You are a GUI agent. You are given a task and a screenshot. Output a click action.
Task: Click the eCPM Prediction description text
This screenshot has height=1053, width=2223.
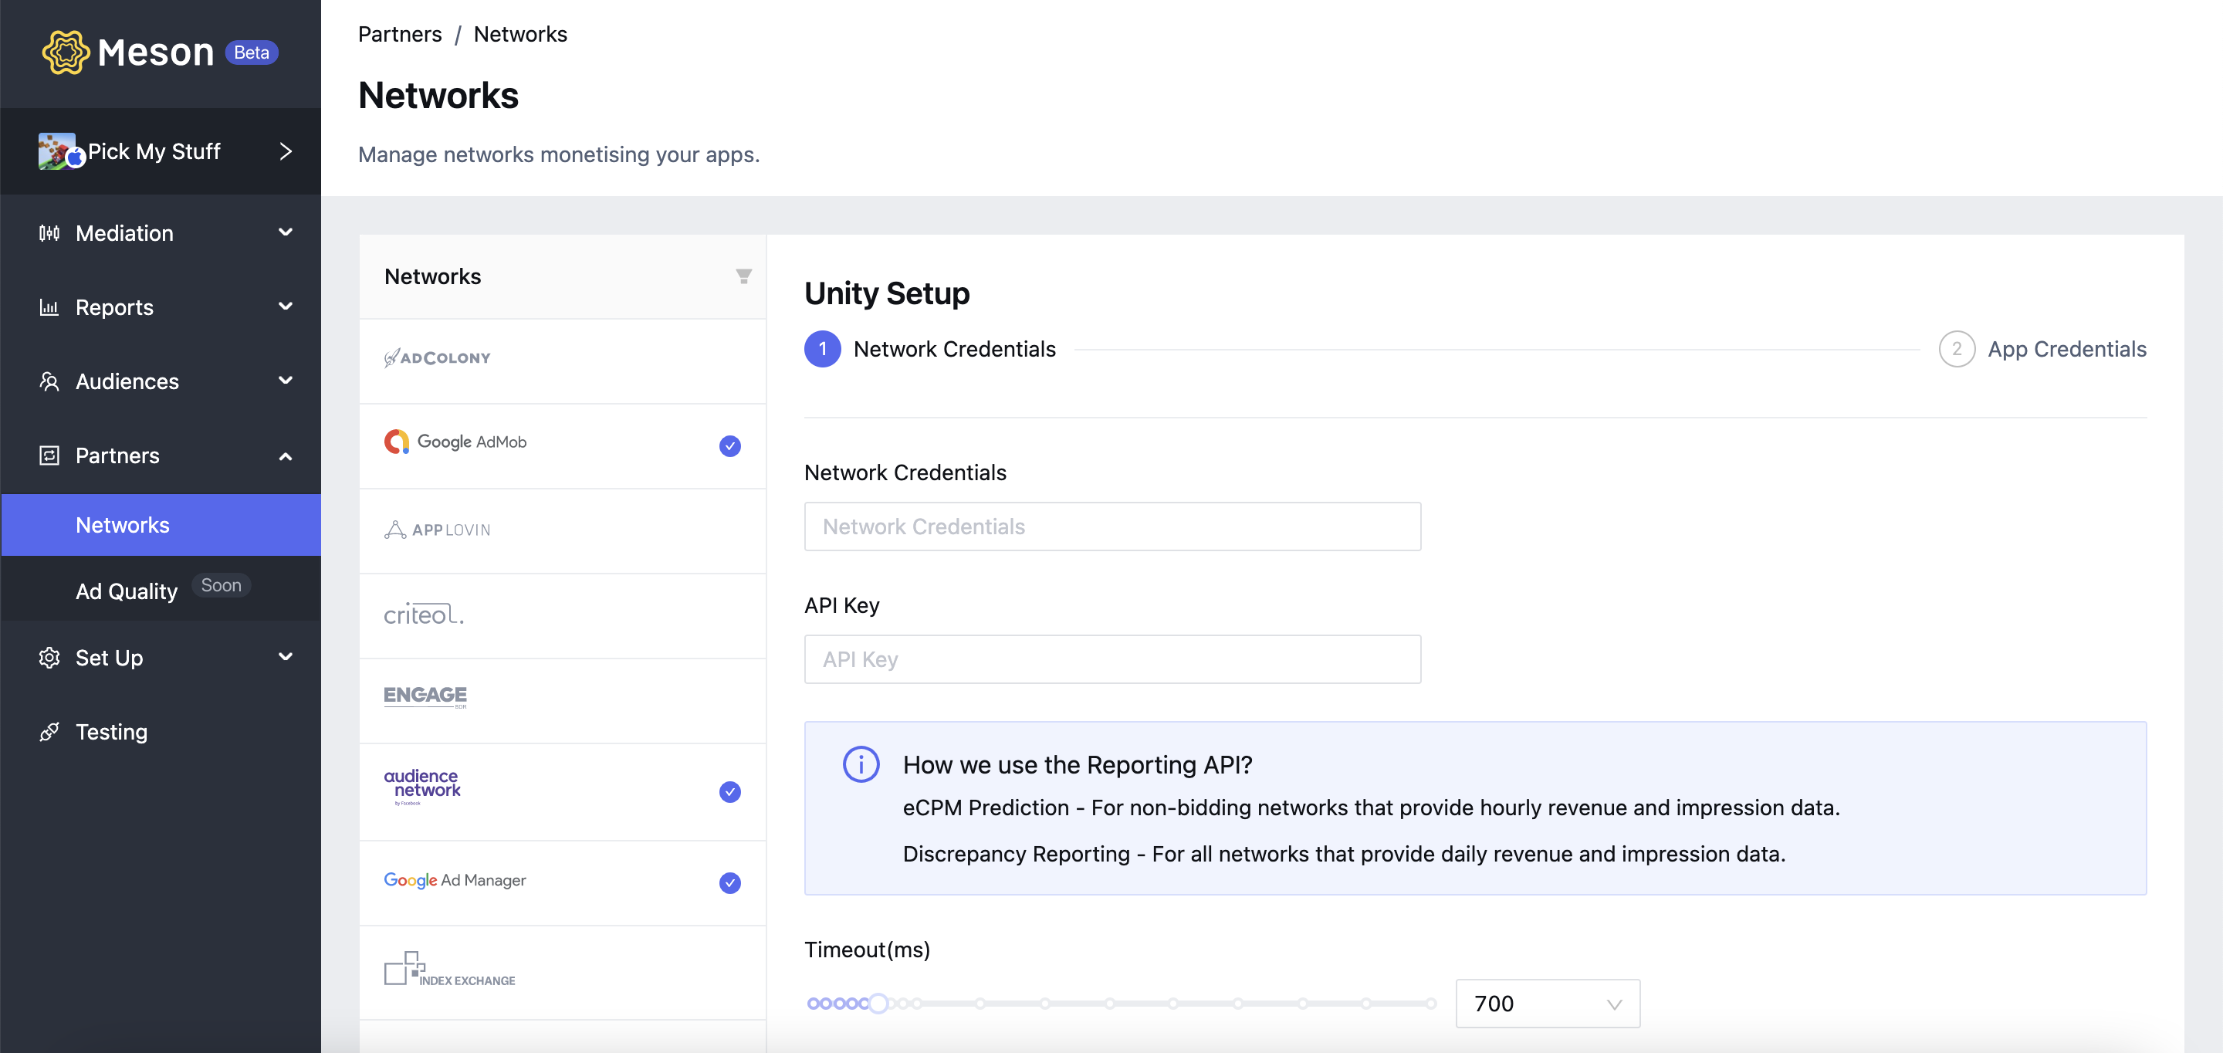click(x=1370, y=808)
